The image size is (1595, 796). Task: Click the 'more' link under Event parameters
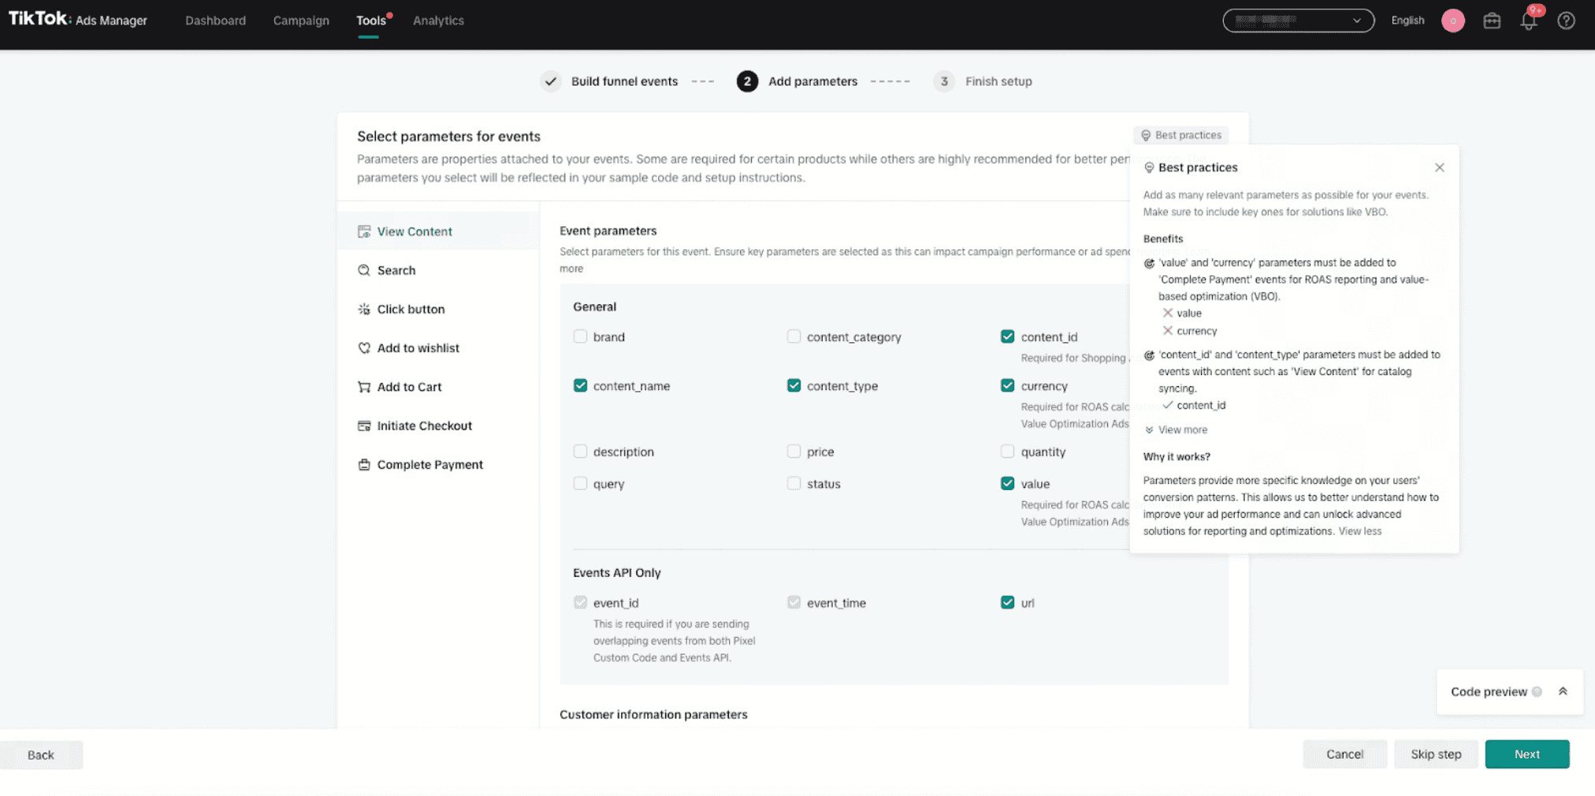click(571, 269)
